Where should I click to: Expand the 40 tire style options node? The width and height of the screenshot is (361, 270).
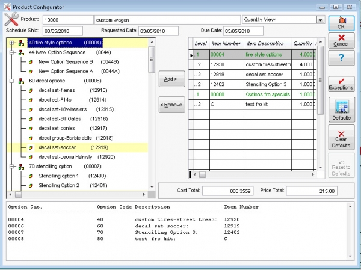(11, 43)
